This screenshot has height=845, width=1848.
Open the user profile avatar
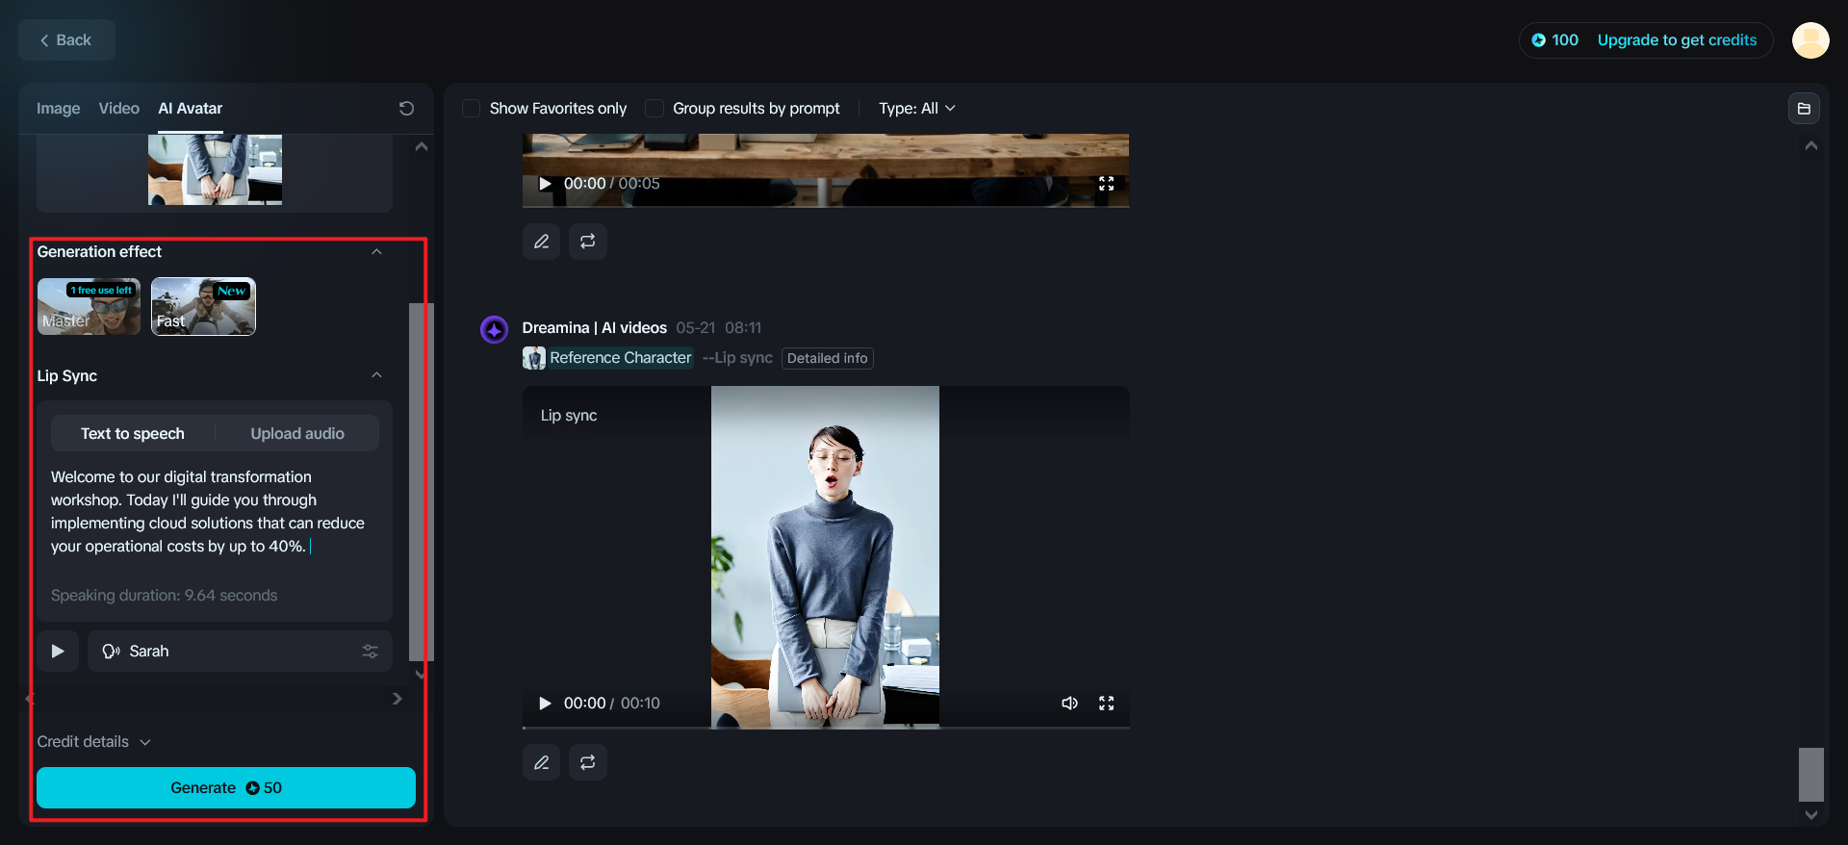[x=1810, y=40]
